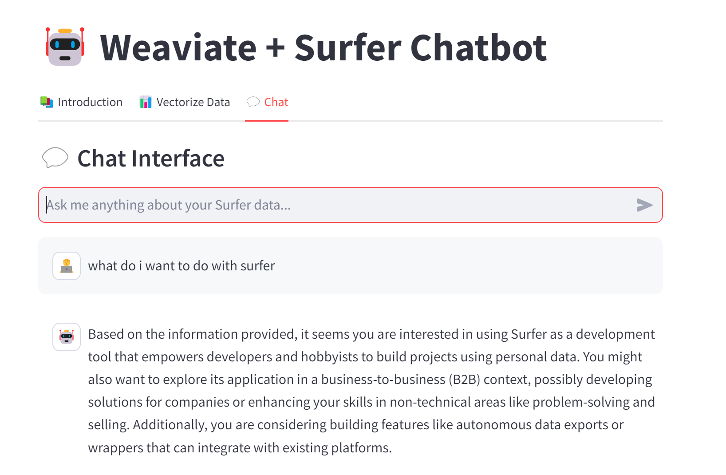726x475 pixels.
Task: Click the speech bubble icon on the Chat tab
Action: pyautogui.click(x=253, y=102)
